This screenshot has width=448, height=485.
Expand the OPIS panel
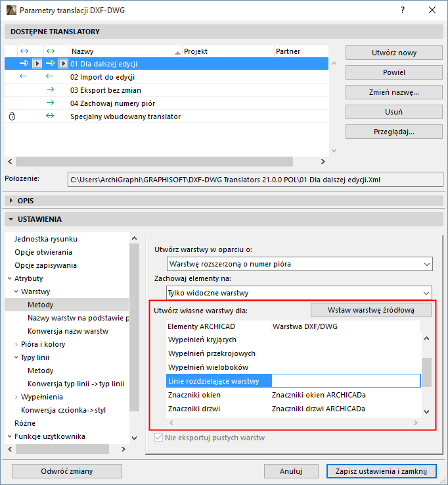click(11, 201)
